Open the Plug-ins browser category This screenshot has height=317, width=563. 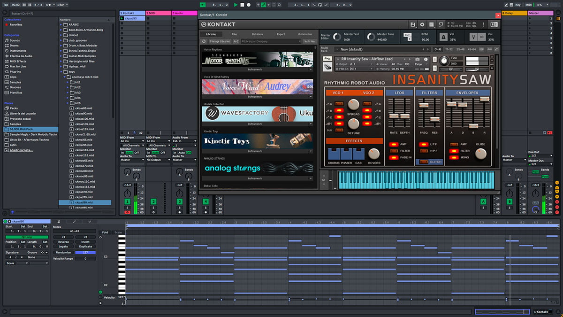click(13, 72)
